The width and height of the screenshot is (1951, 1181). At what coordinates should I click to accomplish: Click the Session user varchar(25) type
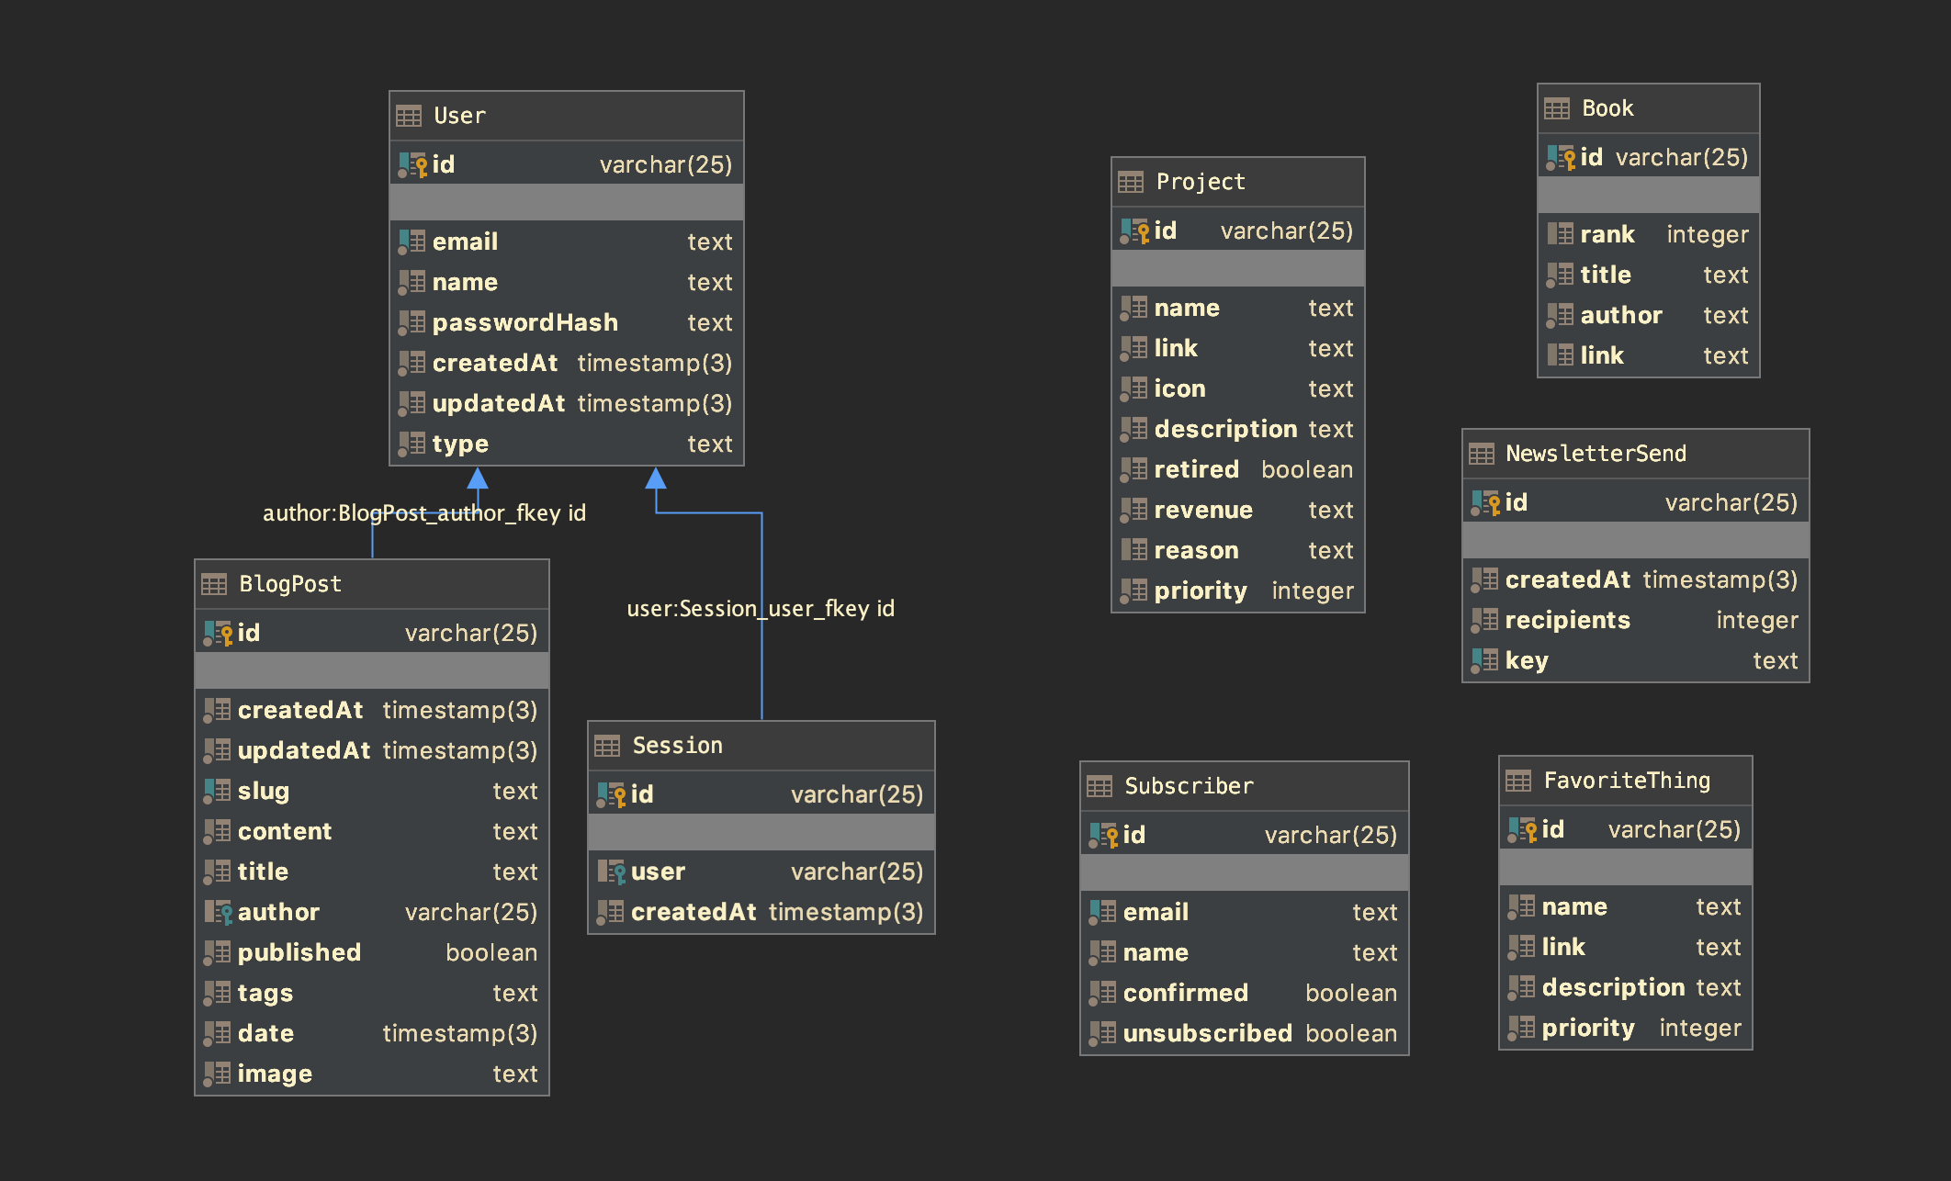coord(857,872)
